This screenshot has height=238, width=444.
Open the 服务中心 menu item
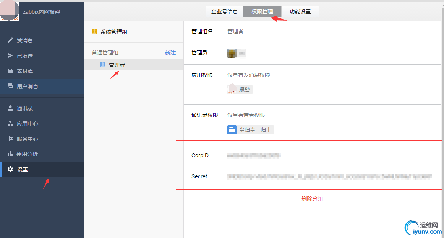pyautogui.click(x=42, y=139)
